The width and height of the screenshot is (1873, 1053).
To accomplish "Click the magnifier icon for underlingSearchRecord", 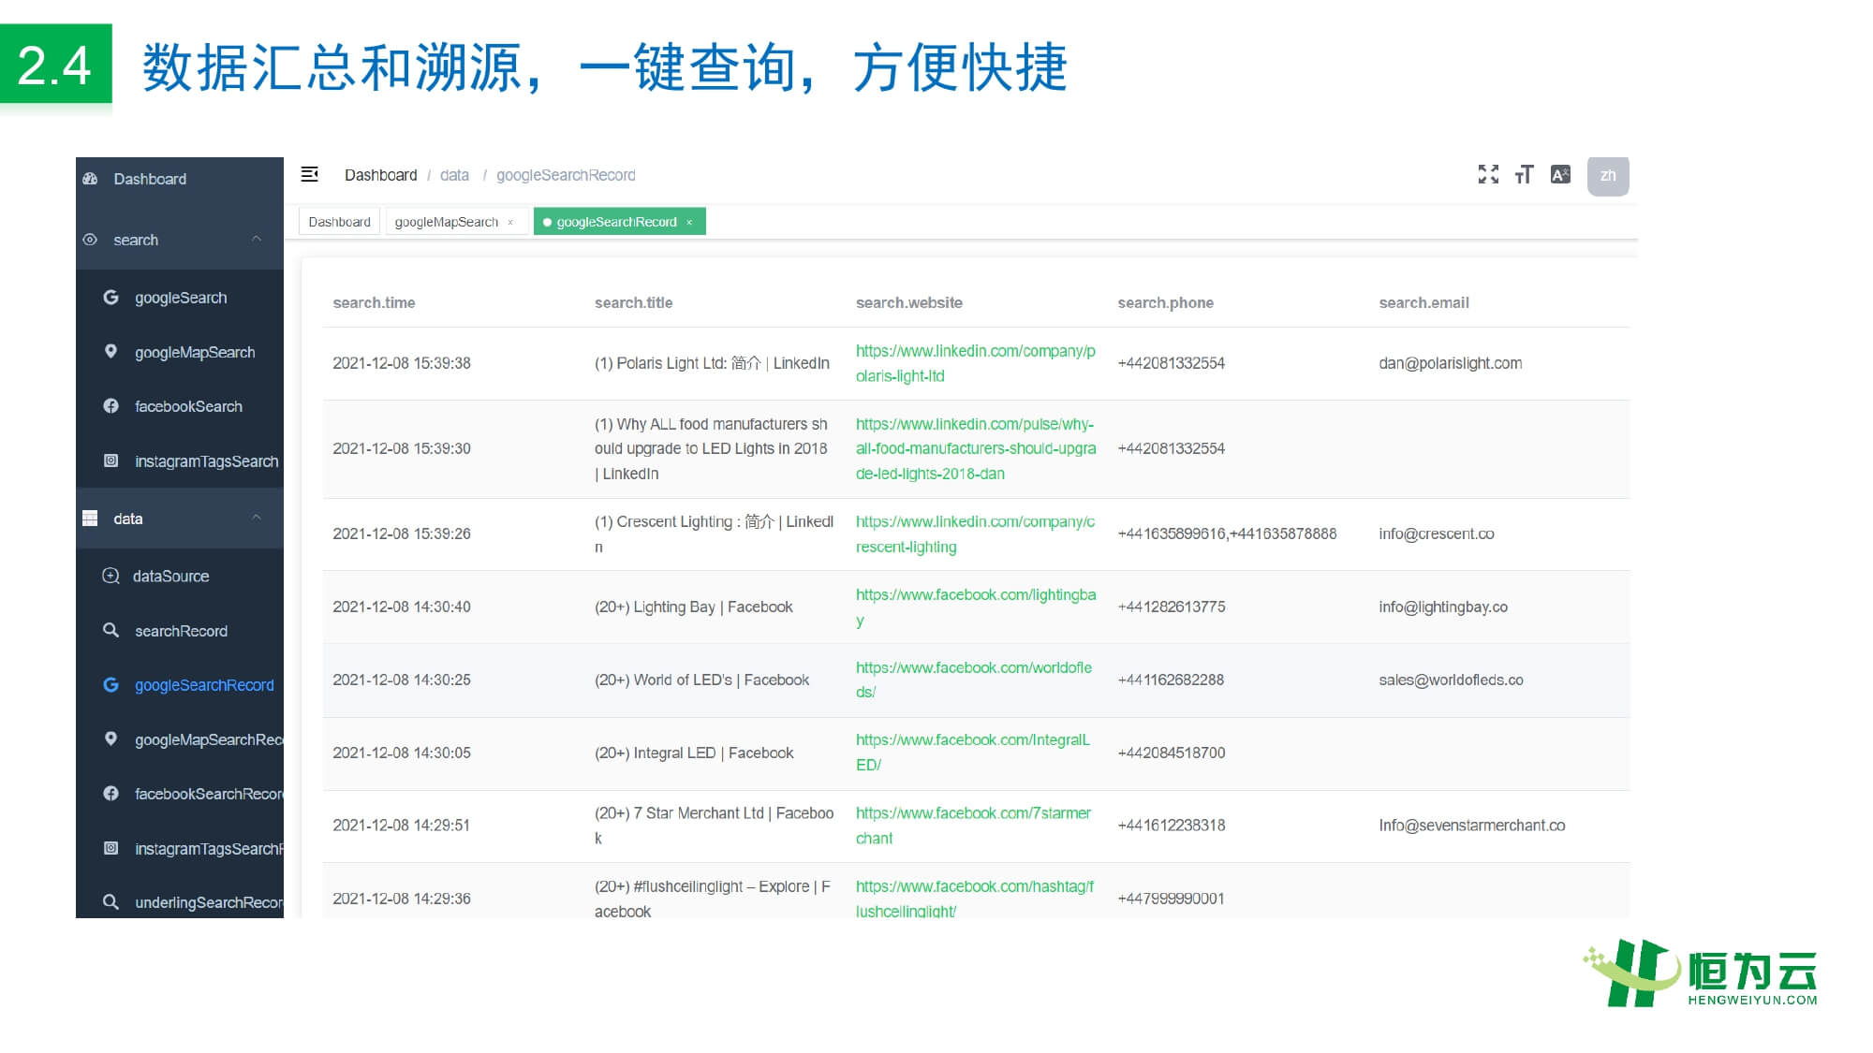I will pos(111,901).
